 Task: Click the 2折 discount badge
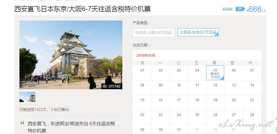240,9
